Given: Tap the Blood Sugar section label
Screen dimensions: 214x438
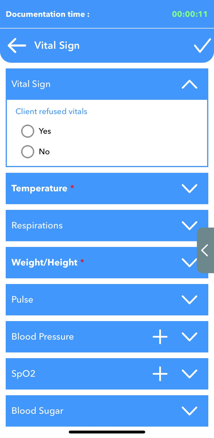Looking at the screenshot, I should (37, 411).
